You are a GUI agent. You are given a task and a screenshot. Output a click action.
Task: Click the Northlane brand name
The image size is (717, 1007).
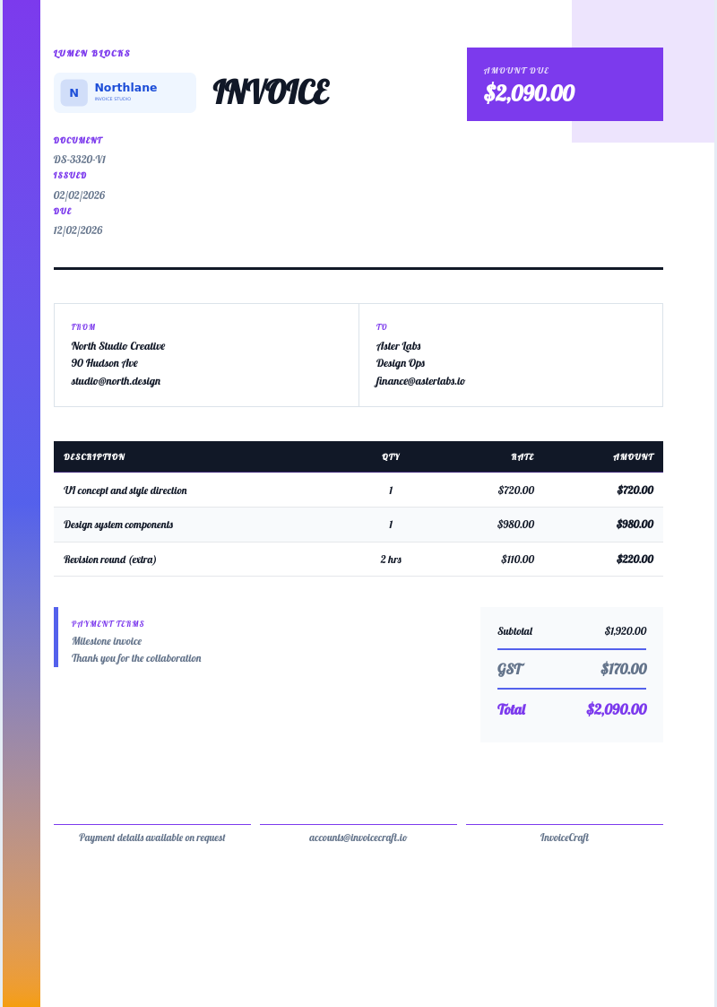(x=125, y=87)
